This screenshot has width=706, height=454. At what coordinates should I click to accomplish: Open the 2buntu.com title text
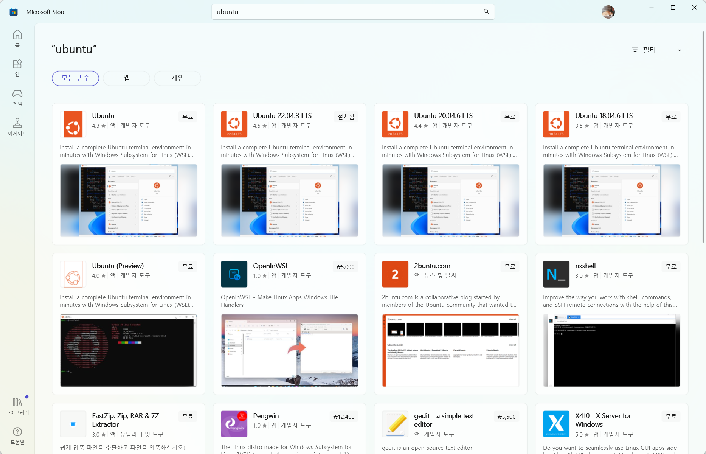pos(432,266)
